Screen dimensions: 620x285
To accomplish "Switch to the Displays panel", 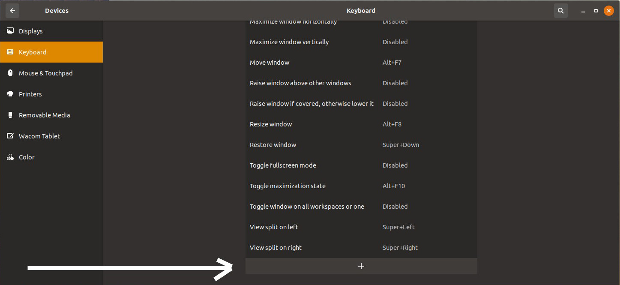I will point(31,31).
